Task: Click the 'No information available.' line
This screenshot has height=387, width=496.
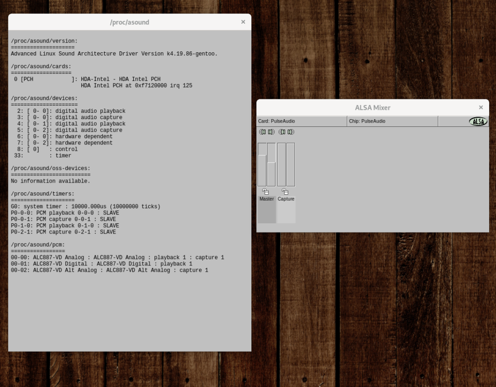Action: [x=50, y=181]
